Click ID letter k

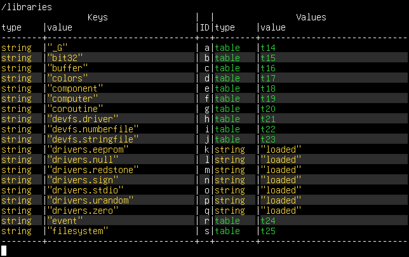[x=207, y=149]
